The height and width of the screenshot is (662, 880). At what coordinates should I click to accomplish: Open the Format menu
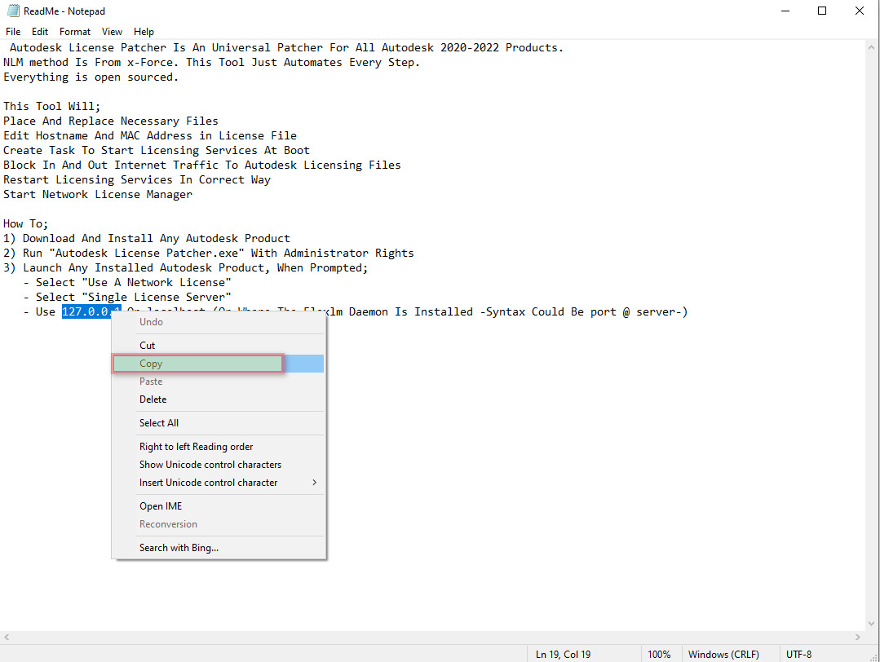(75, 32)
